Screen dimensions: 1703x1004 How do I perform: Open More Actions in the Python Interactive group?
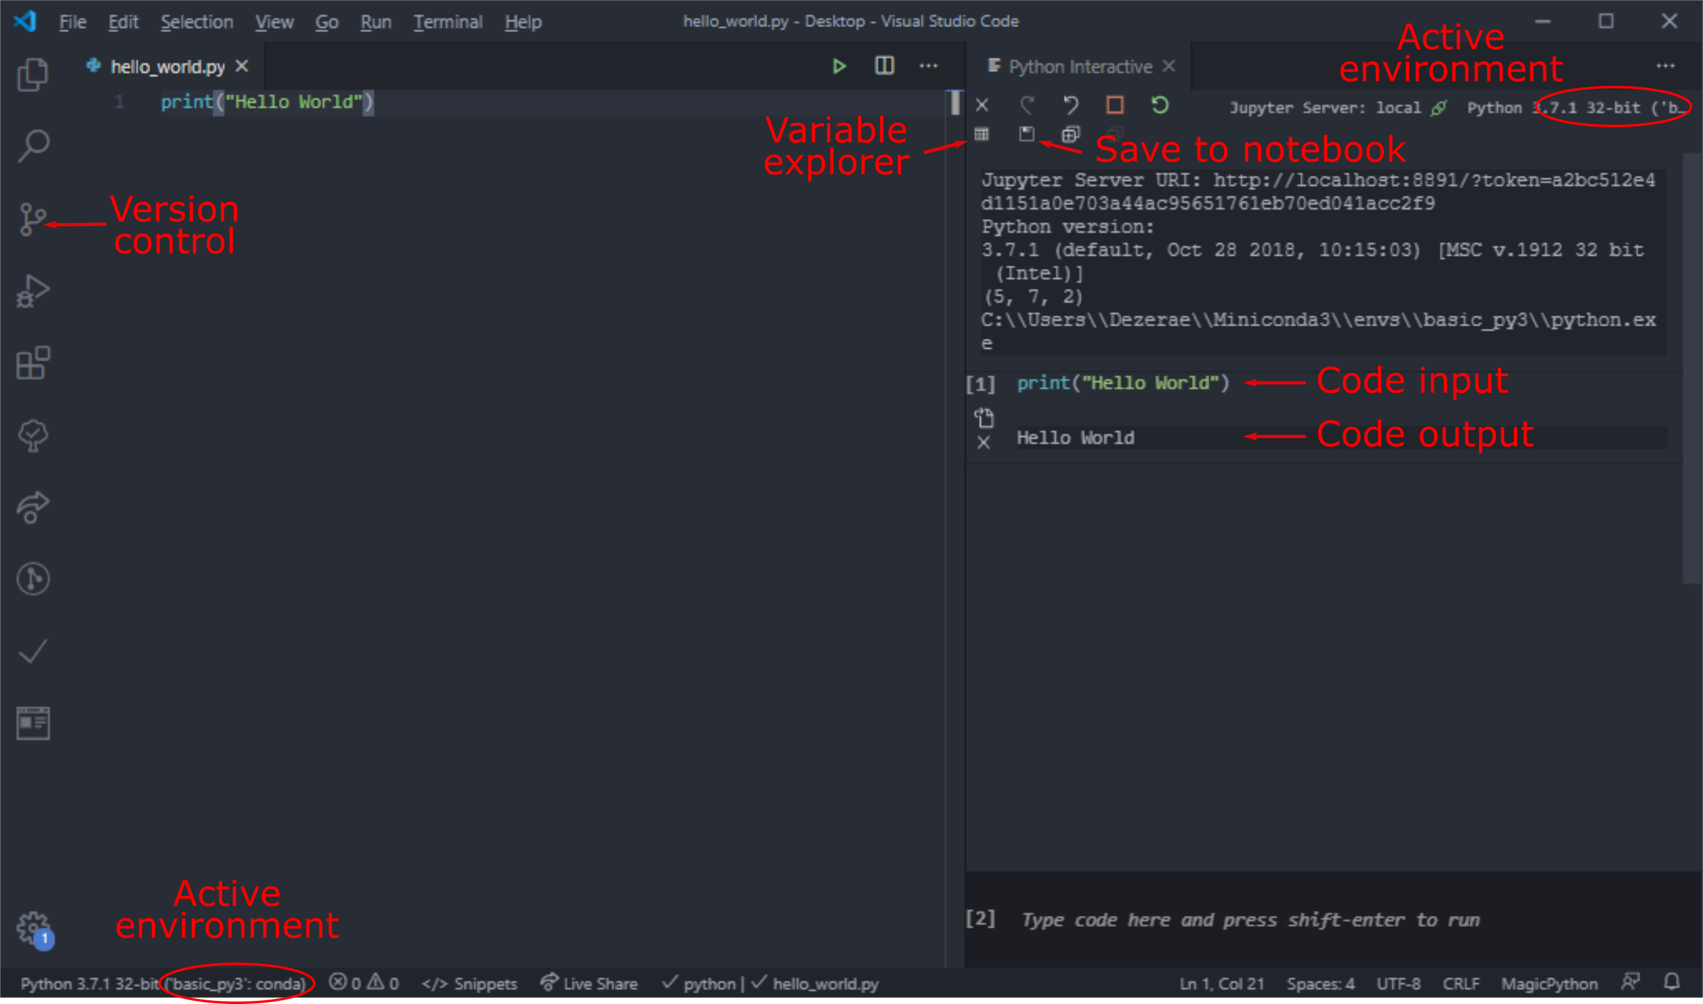tap(1665, 66)
